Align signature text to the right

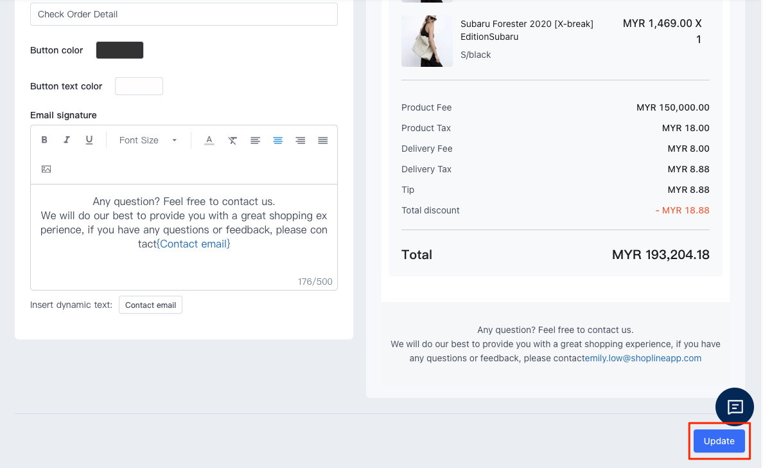[x=300, y=140]
